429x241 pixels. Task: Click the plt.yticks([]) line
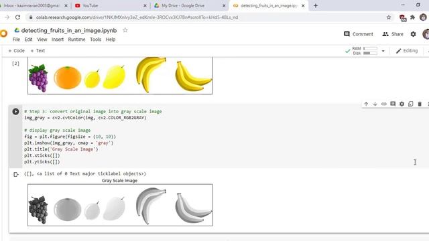(x=42, y=162)
